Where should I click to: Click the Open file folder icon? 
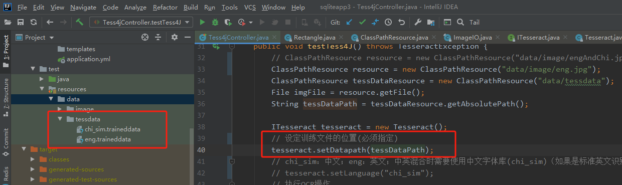[8, 22]
